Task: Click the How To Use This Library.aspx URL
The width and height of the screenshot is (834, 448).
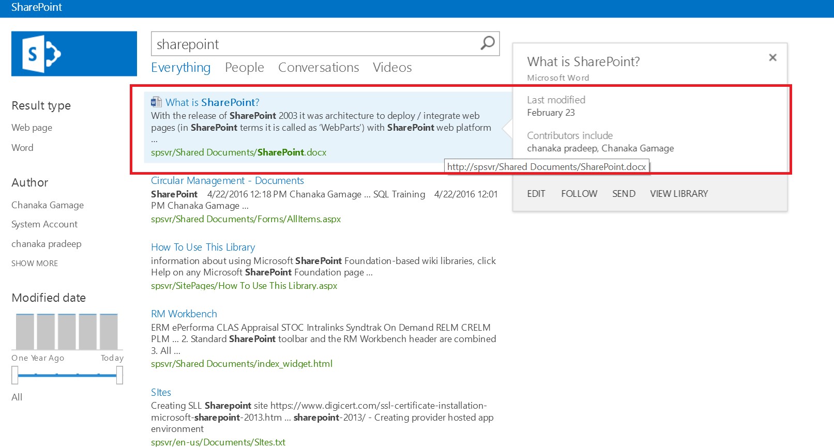Action: (x=244, y=286)
